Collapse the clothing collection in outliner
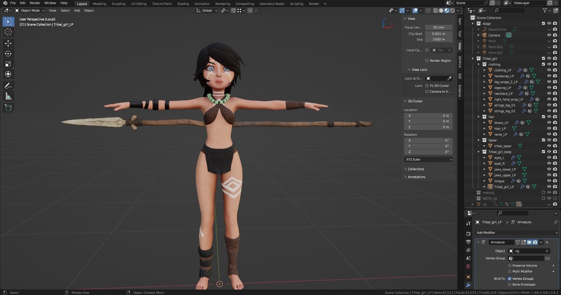This screenshot has height=295, width=561. point(479,64)
